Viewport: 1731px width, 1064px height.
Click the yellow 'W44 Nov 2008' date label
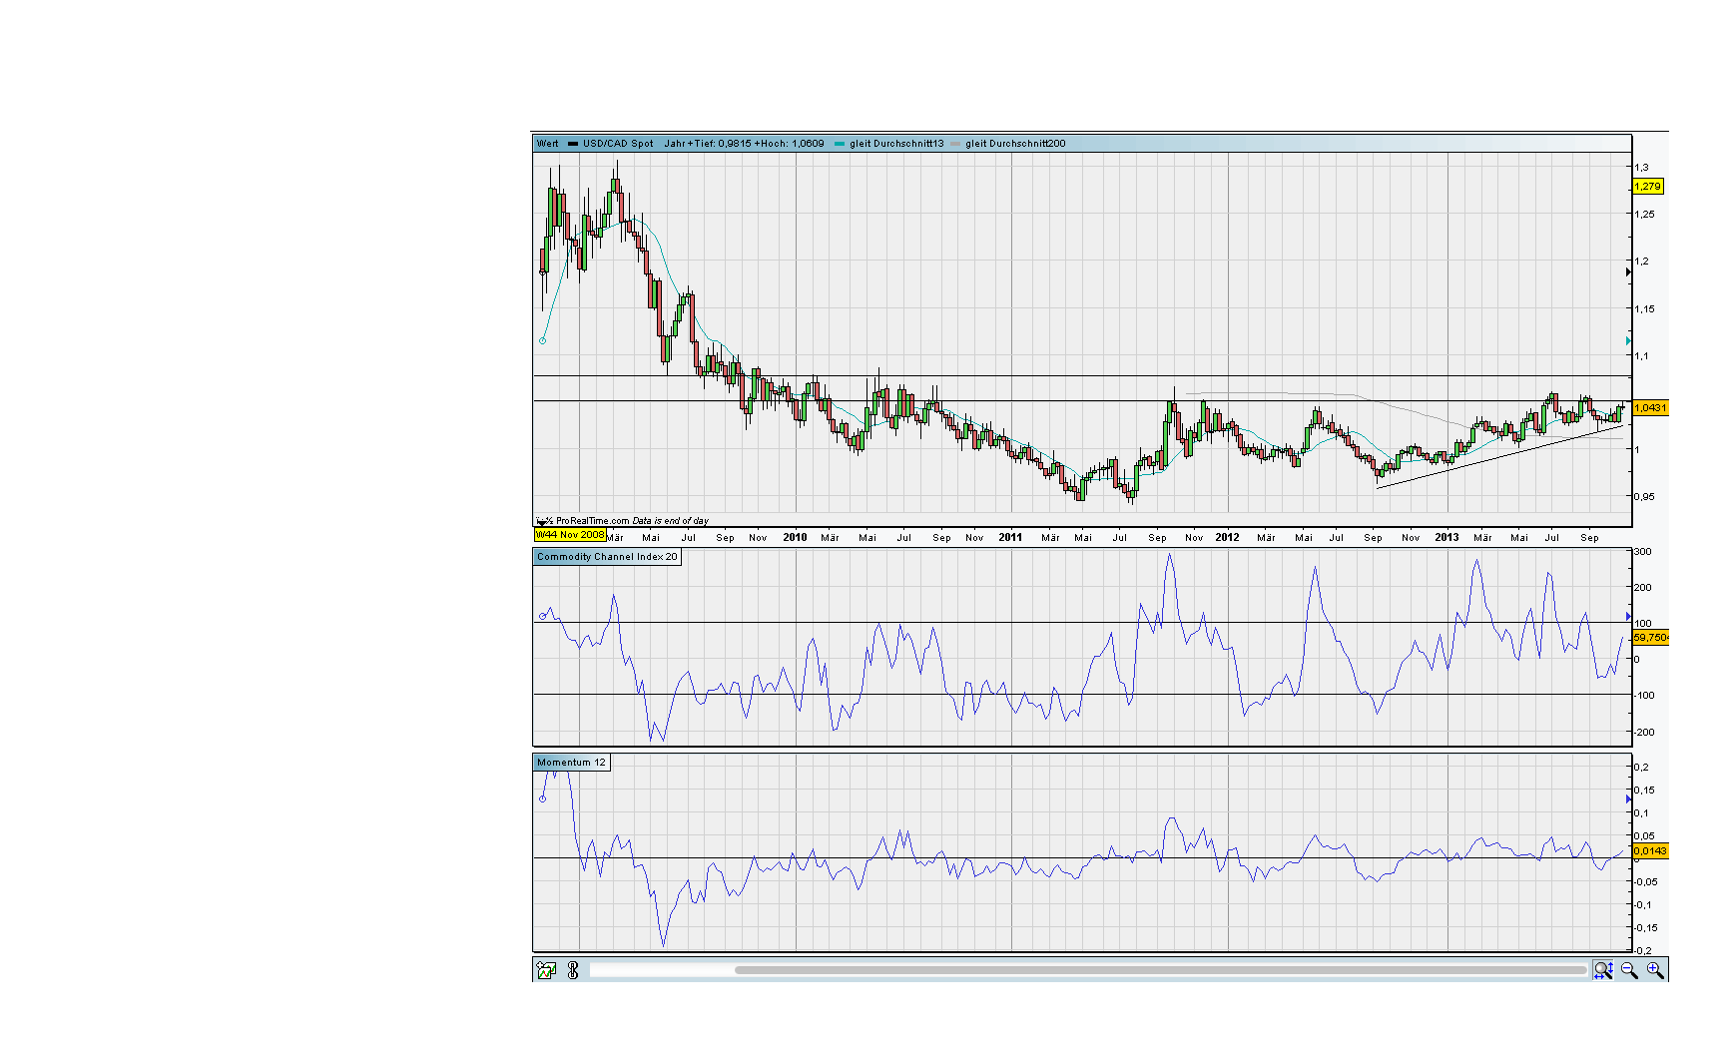pyautogui.click(x=570, y=535)
